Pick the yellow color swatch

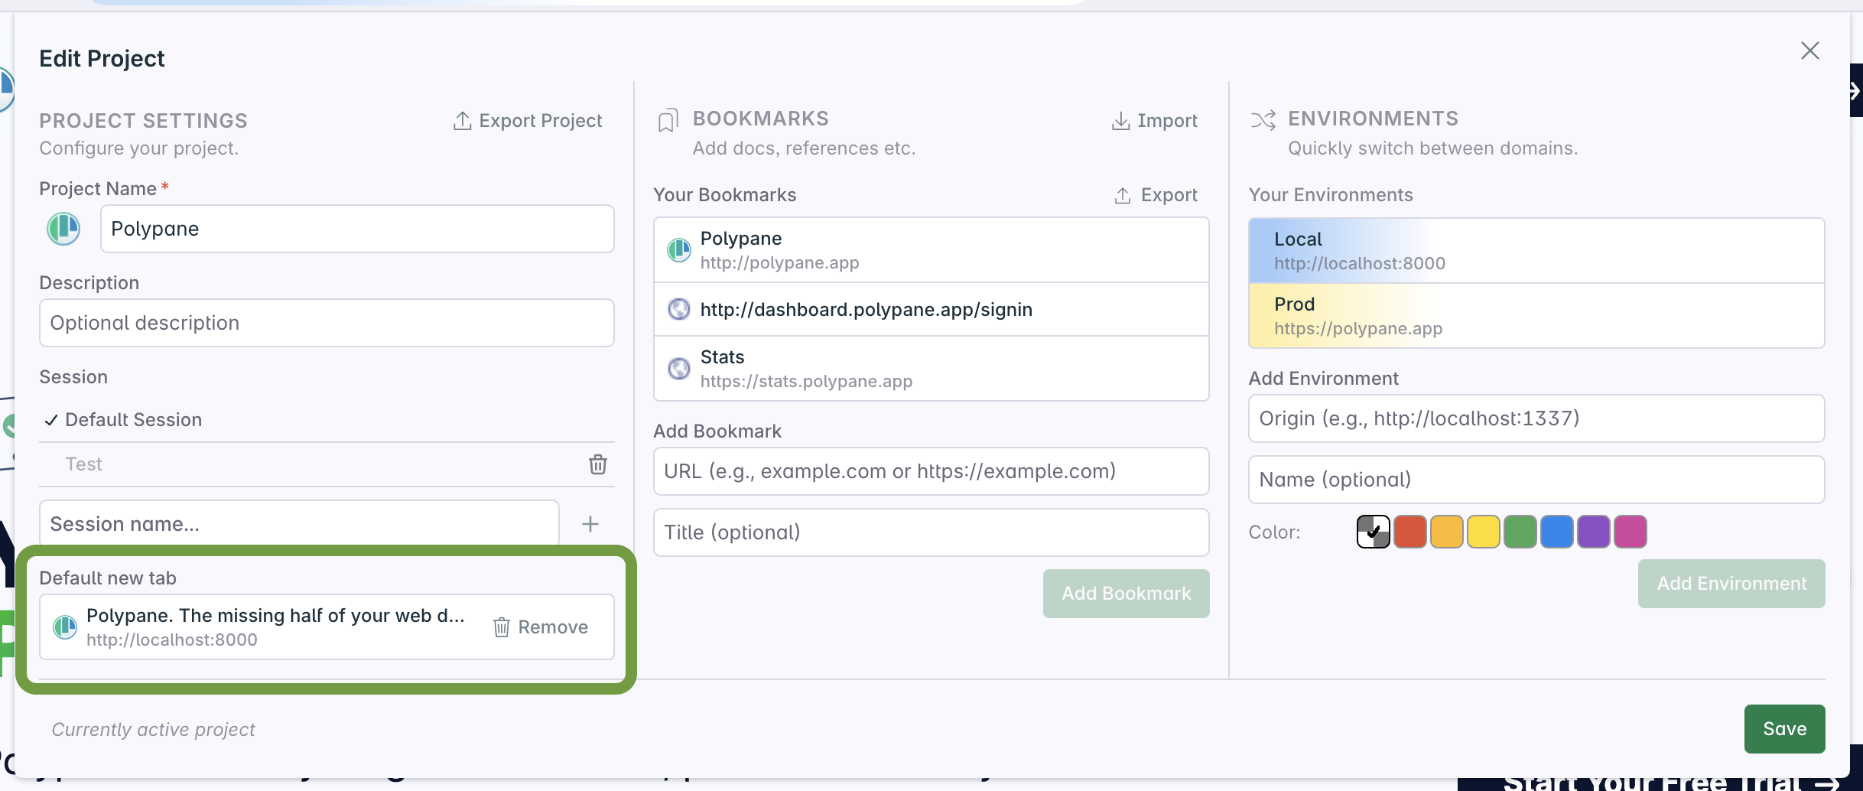point(1484,532)
